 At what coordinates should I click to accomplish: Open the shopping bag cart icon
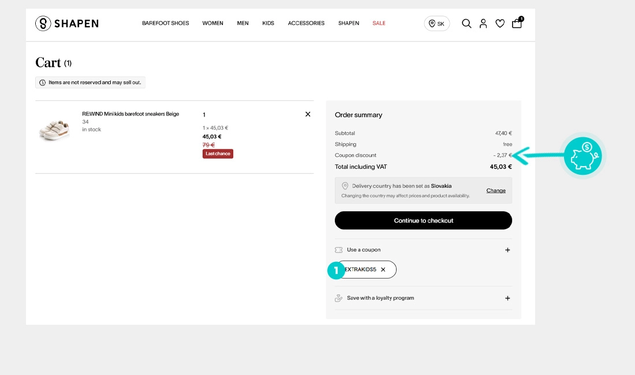point(517,22)
